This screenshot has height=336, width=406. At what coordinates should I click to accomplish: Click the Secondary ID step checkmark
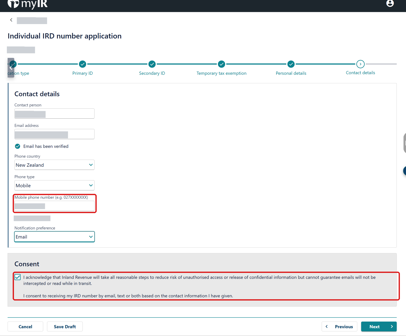coord(152,64)
